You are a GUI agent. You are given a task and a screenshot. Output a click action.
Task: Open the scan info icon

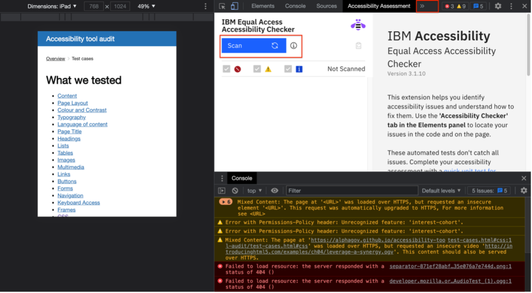(x=294, y=45)
